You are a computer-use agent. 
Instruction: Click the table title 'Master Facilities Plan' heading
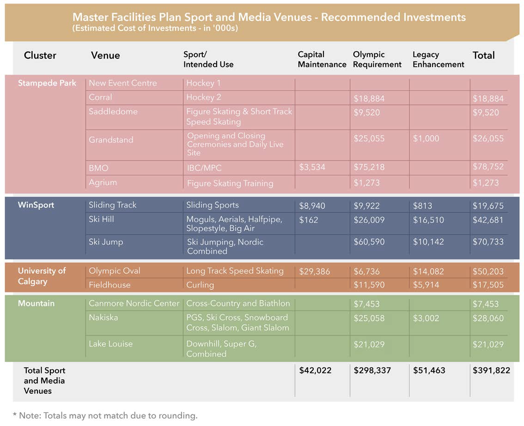[269, 18]
